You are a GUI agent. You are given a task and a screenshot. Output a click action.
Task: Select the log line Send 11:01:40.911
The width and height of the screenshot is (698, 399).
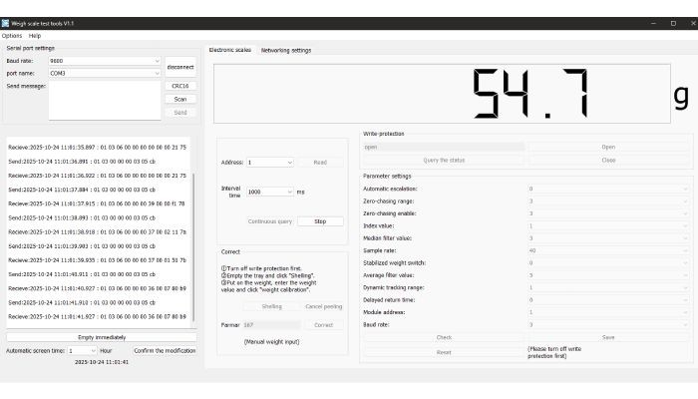coord(82,274)
